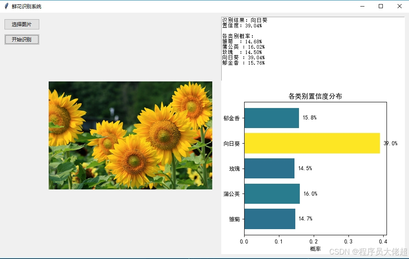Click the feather app icon in title bar
Image resolution: width=409 pixels, height=259 pixels.
click(7, 6)
